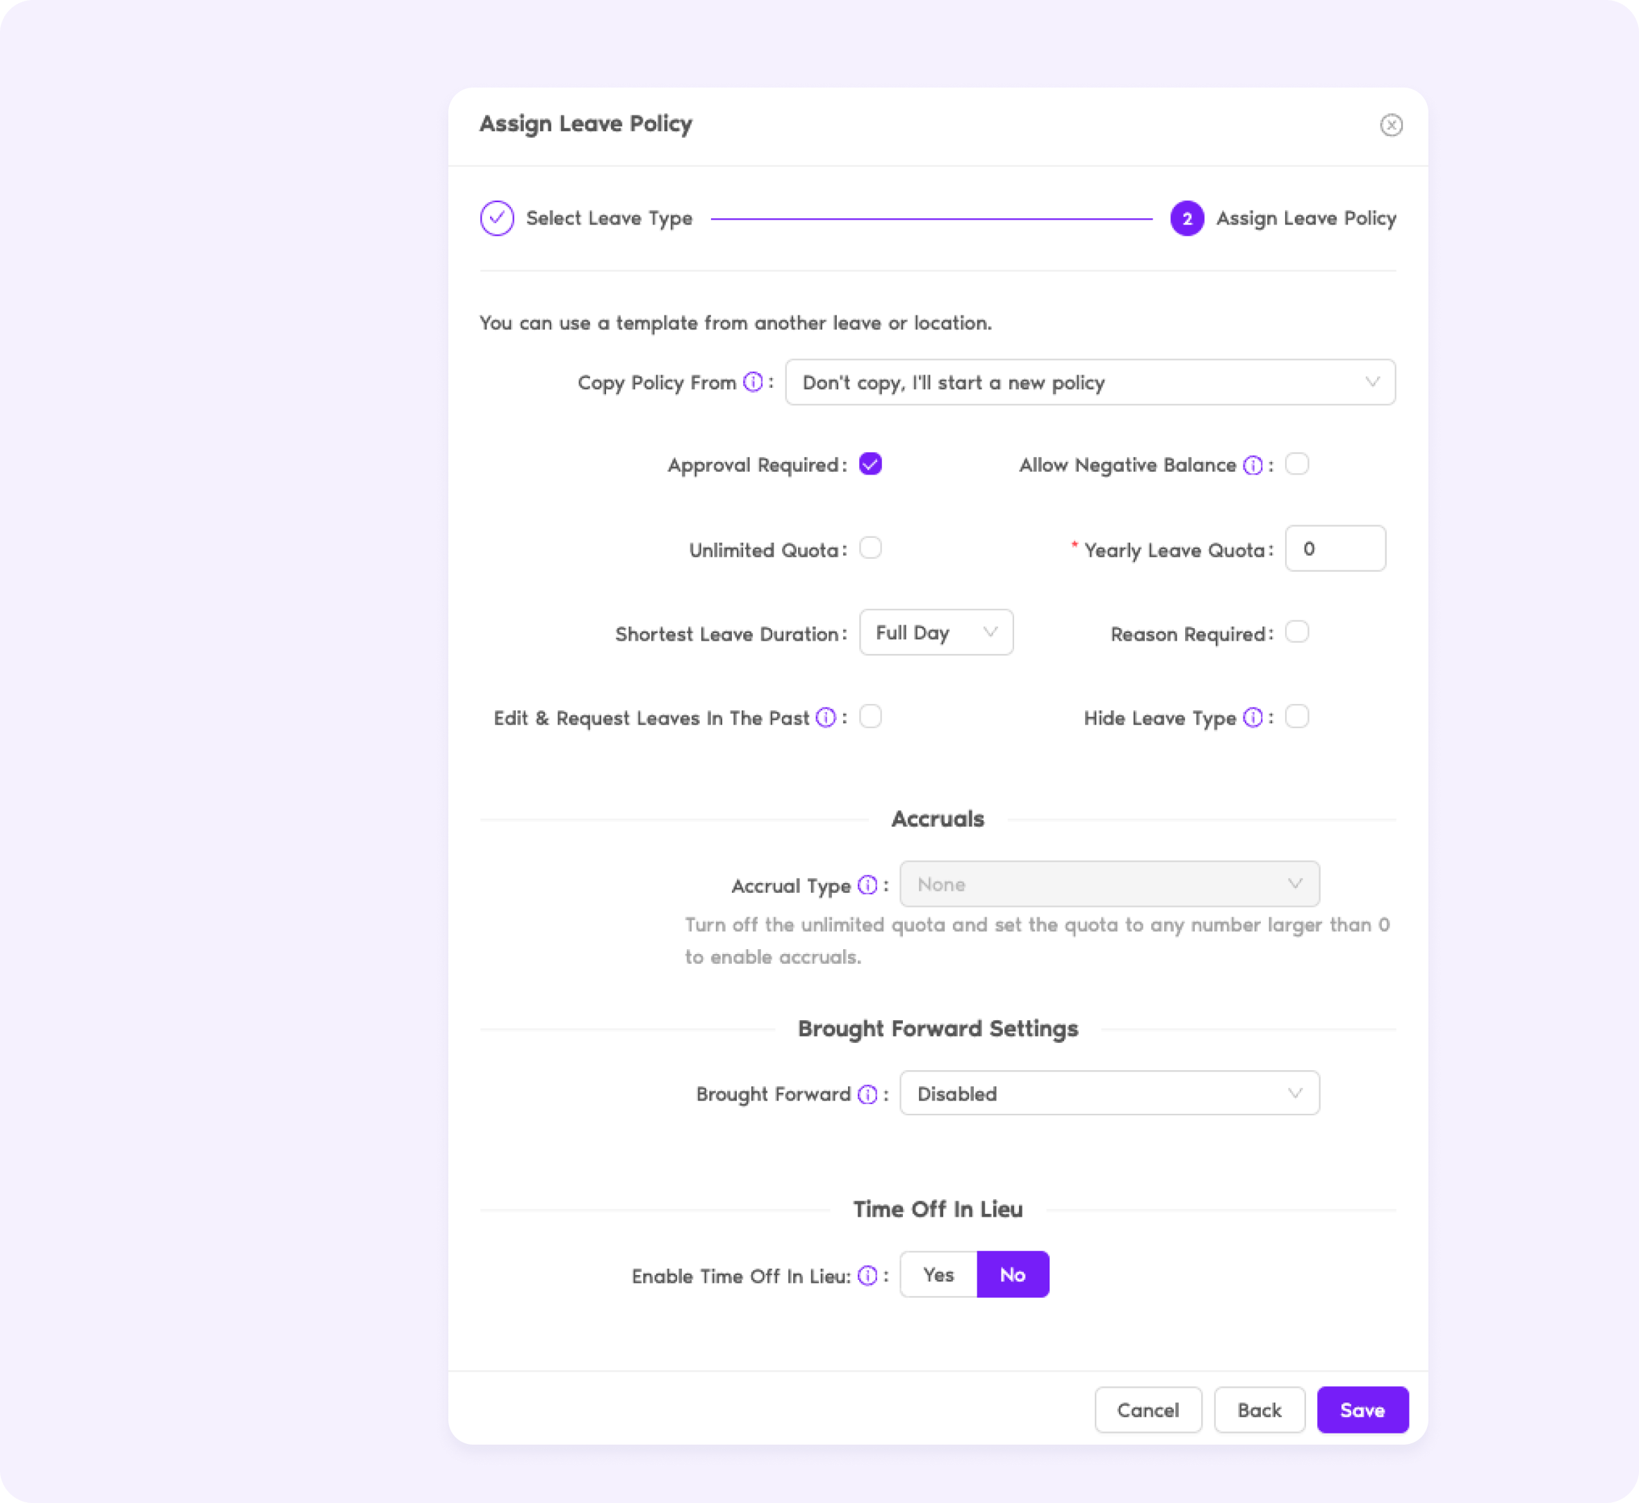
Task: Click the Yearly Leave Quota input field
Action: pos(1333,548)
